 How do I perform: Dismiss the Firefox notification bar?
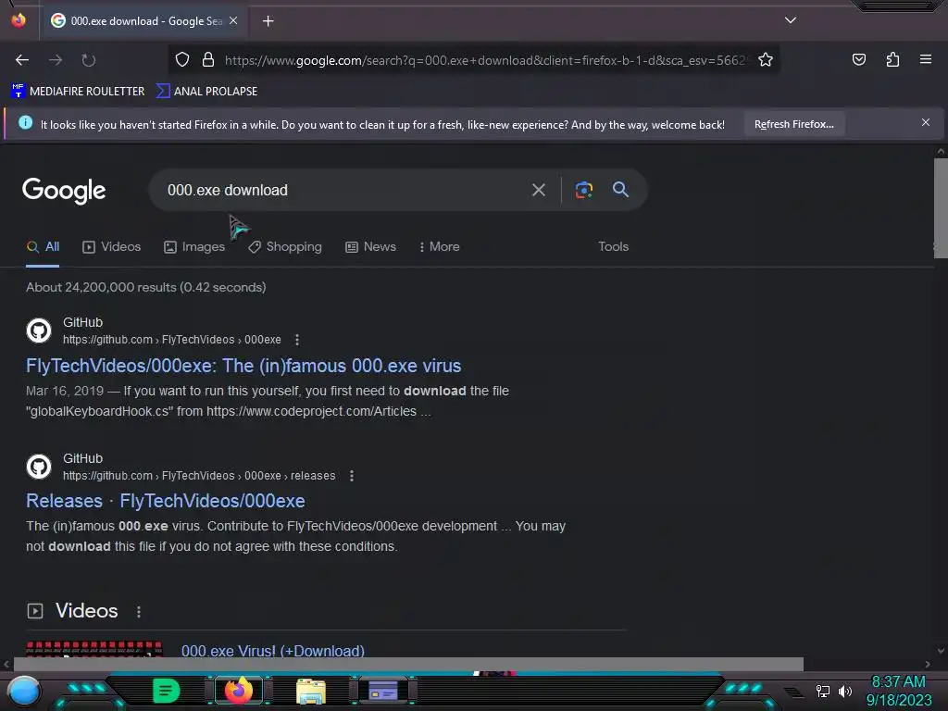point(925,123)
